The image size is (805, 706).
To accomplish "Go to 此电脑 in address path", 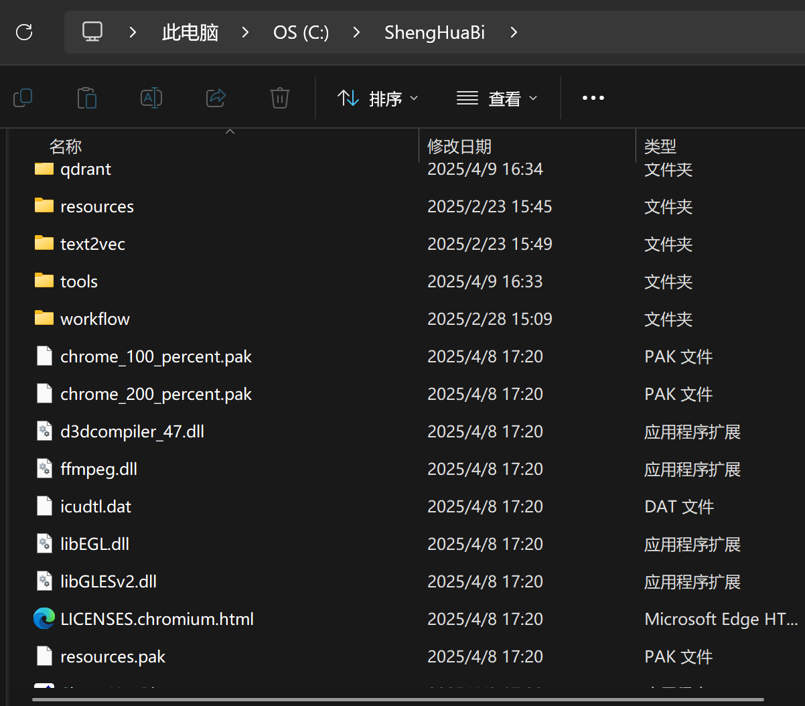I will (190, 32).
